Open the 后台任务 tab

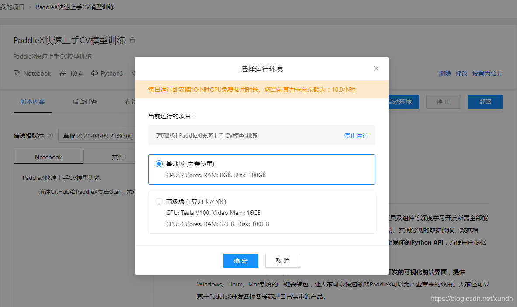coord(85,102)
